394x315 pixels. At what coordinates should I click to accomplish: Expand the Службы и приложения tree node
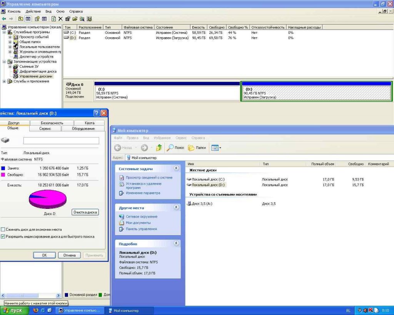[x=4, y=82]
